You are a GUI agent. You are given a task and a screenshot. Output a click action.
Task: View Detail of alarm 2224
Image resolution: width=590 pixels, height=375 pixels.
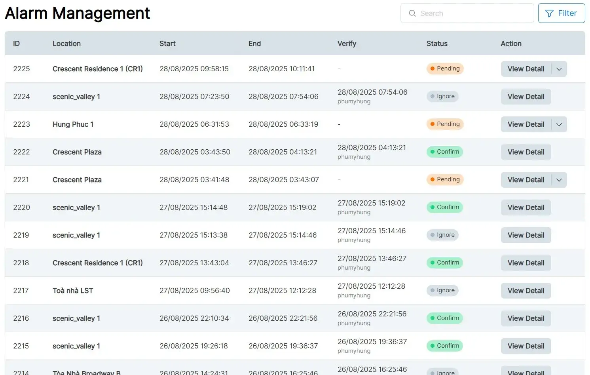coord(526,97)
